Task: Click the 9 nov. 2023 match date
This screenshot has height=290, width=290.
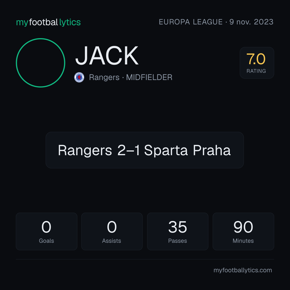Action: [x=251, y=22]
